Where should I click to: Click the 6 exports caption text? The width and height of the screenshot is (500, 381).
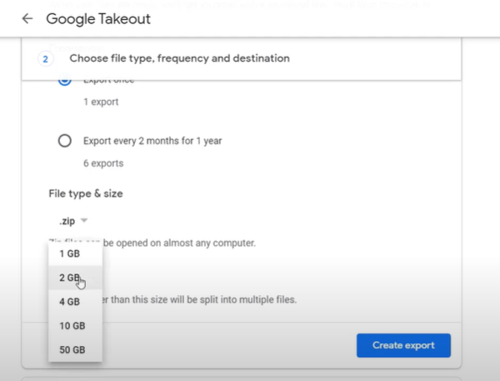pyautogui.click(x=103, y=163)
